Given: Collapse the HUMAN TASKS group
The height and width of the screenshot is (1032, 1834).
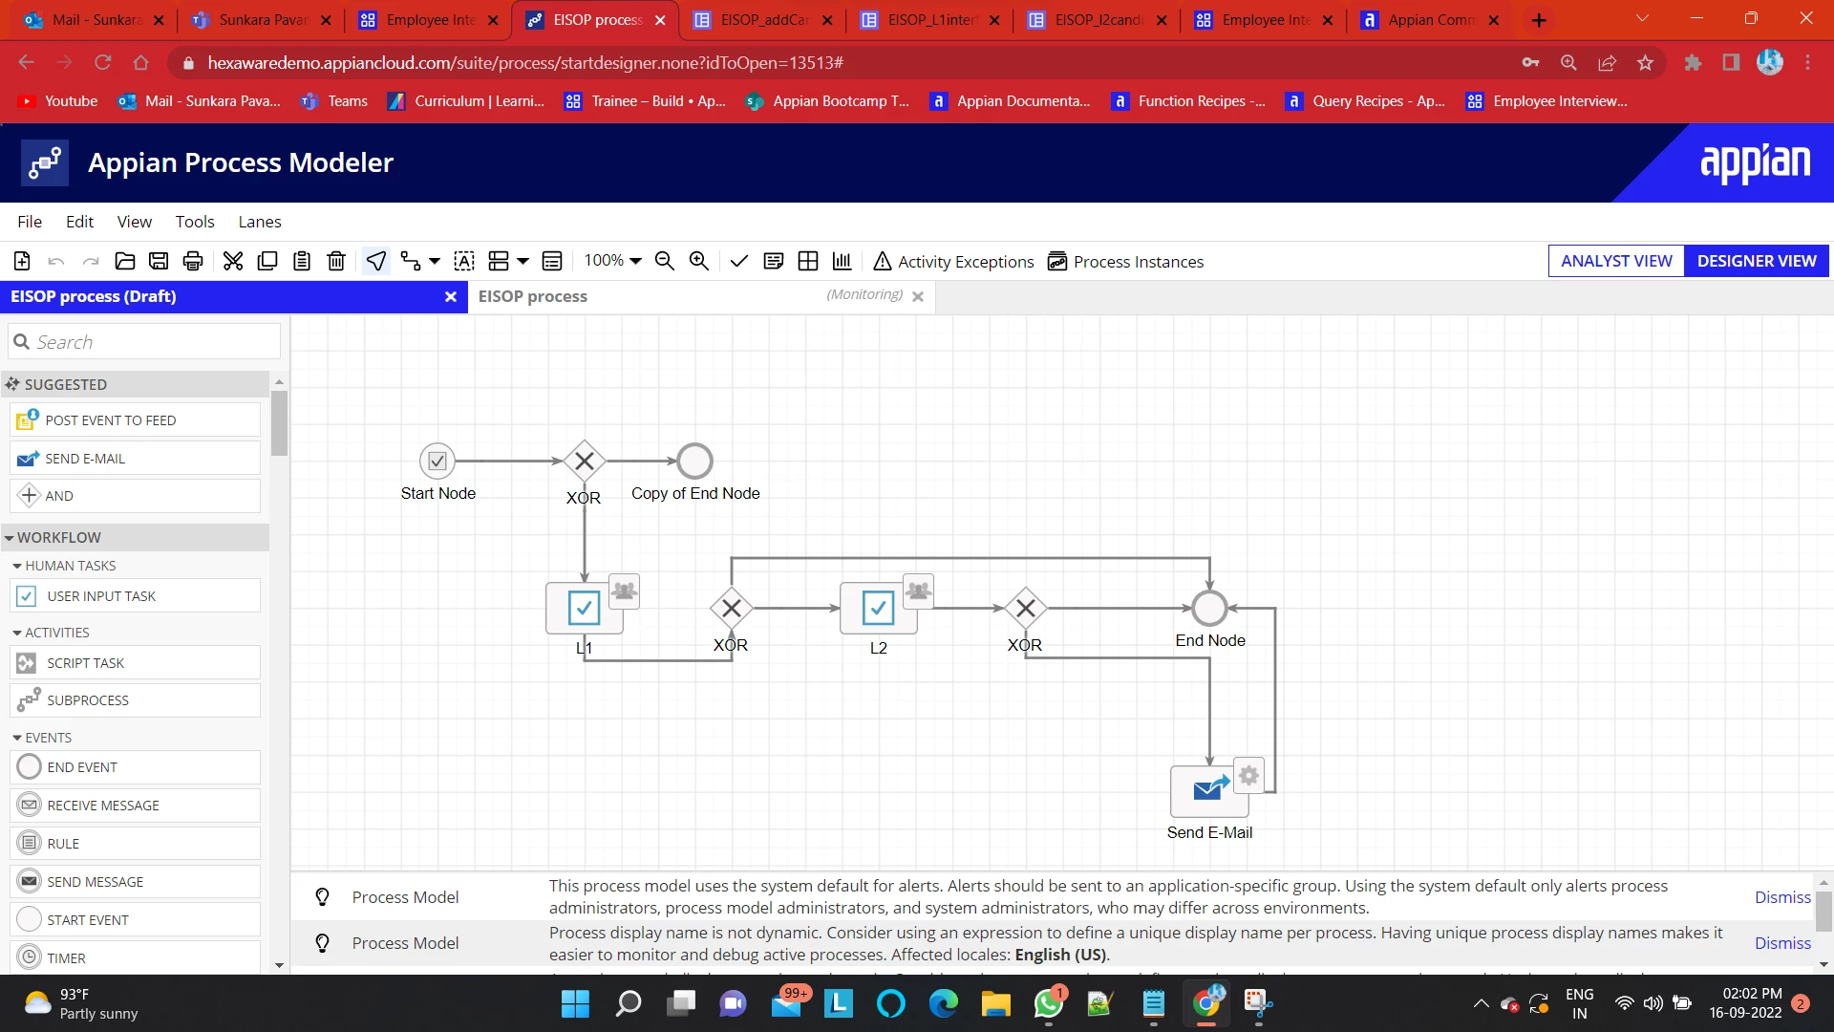Looking at the screenshot, I should [17, 567].
